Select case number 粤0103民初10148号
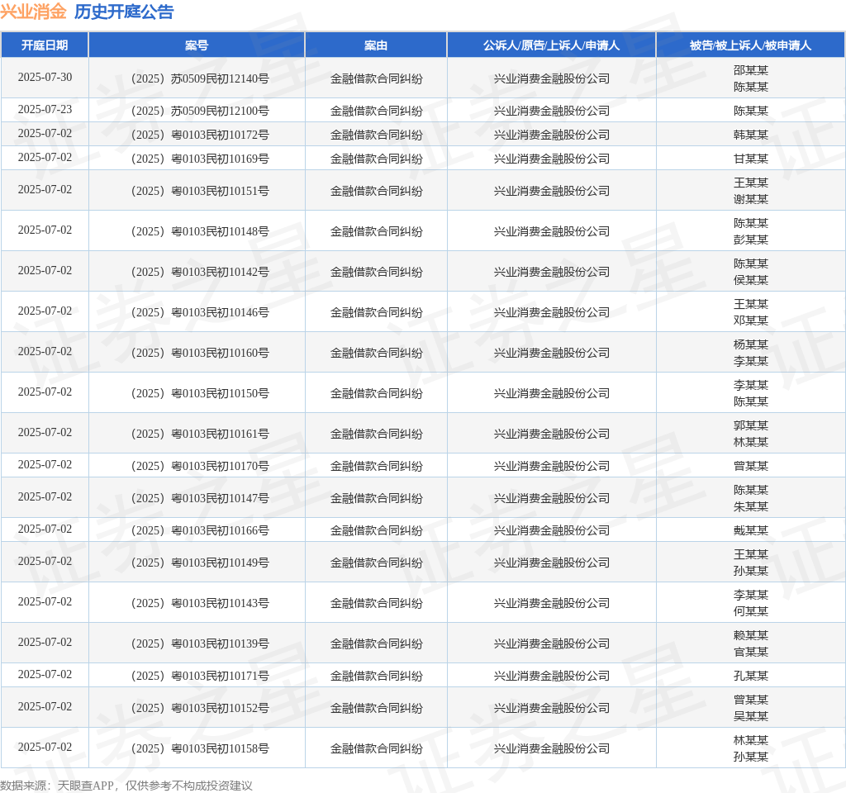This screenshot has height=793, width=846. (x=200, y=231)
